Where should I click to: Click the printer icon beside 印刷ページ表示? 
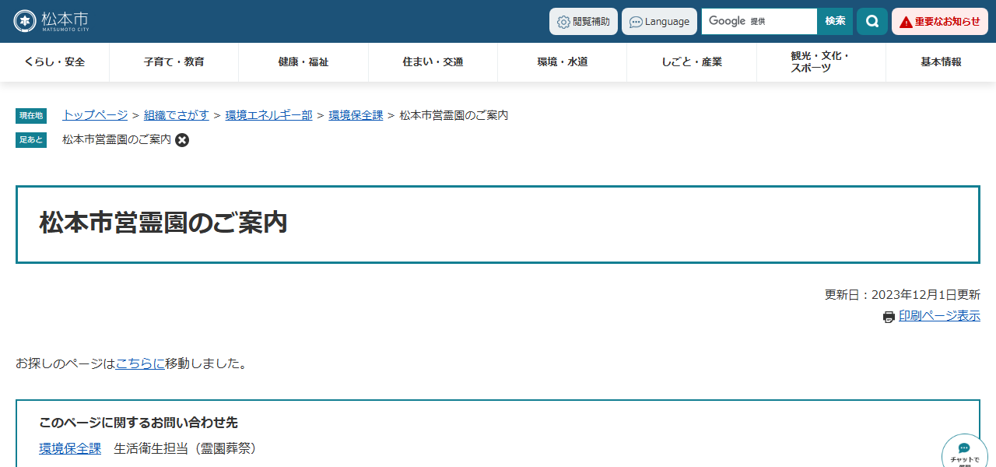point(888,317)
